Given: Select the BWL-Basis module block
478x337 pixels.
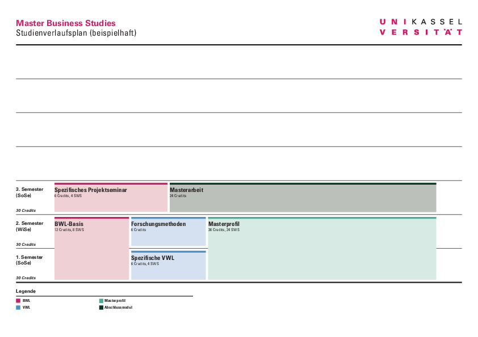Looking at the screenshot, I should coord(91,249).
